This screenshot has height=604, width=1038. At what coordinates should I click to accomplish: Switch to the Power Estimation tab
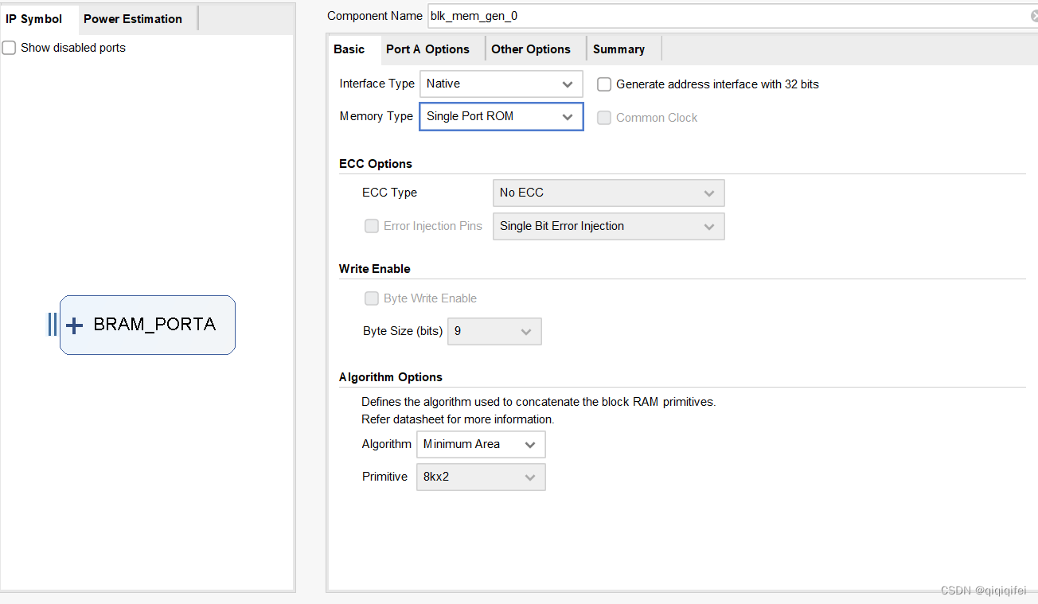tap(133, 19)
